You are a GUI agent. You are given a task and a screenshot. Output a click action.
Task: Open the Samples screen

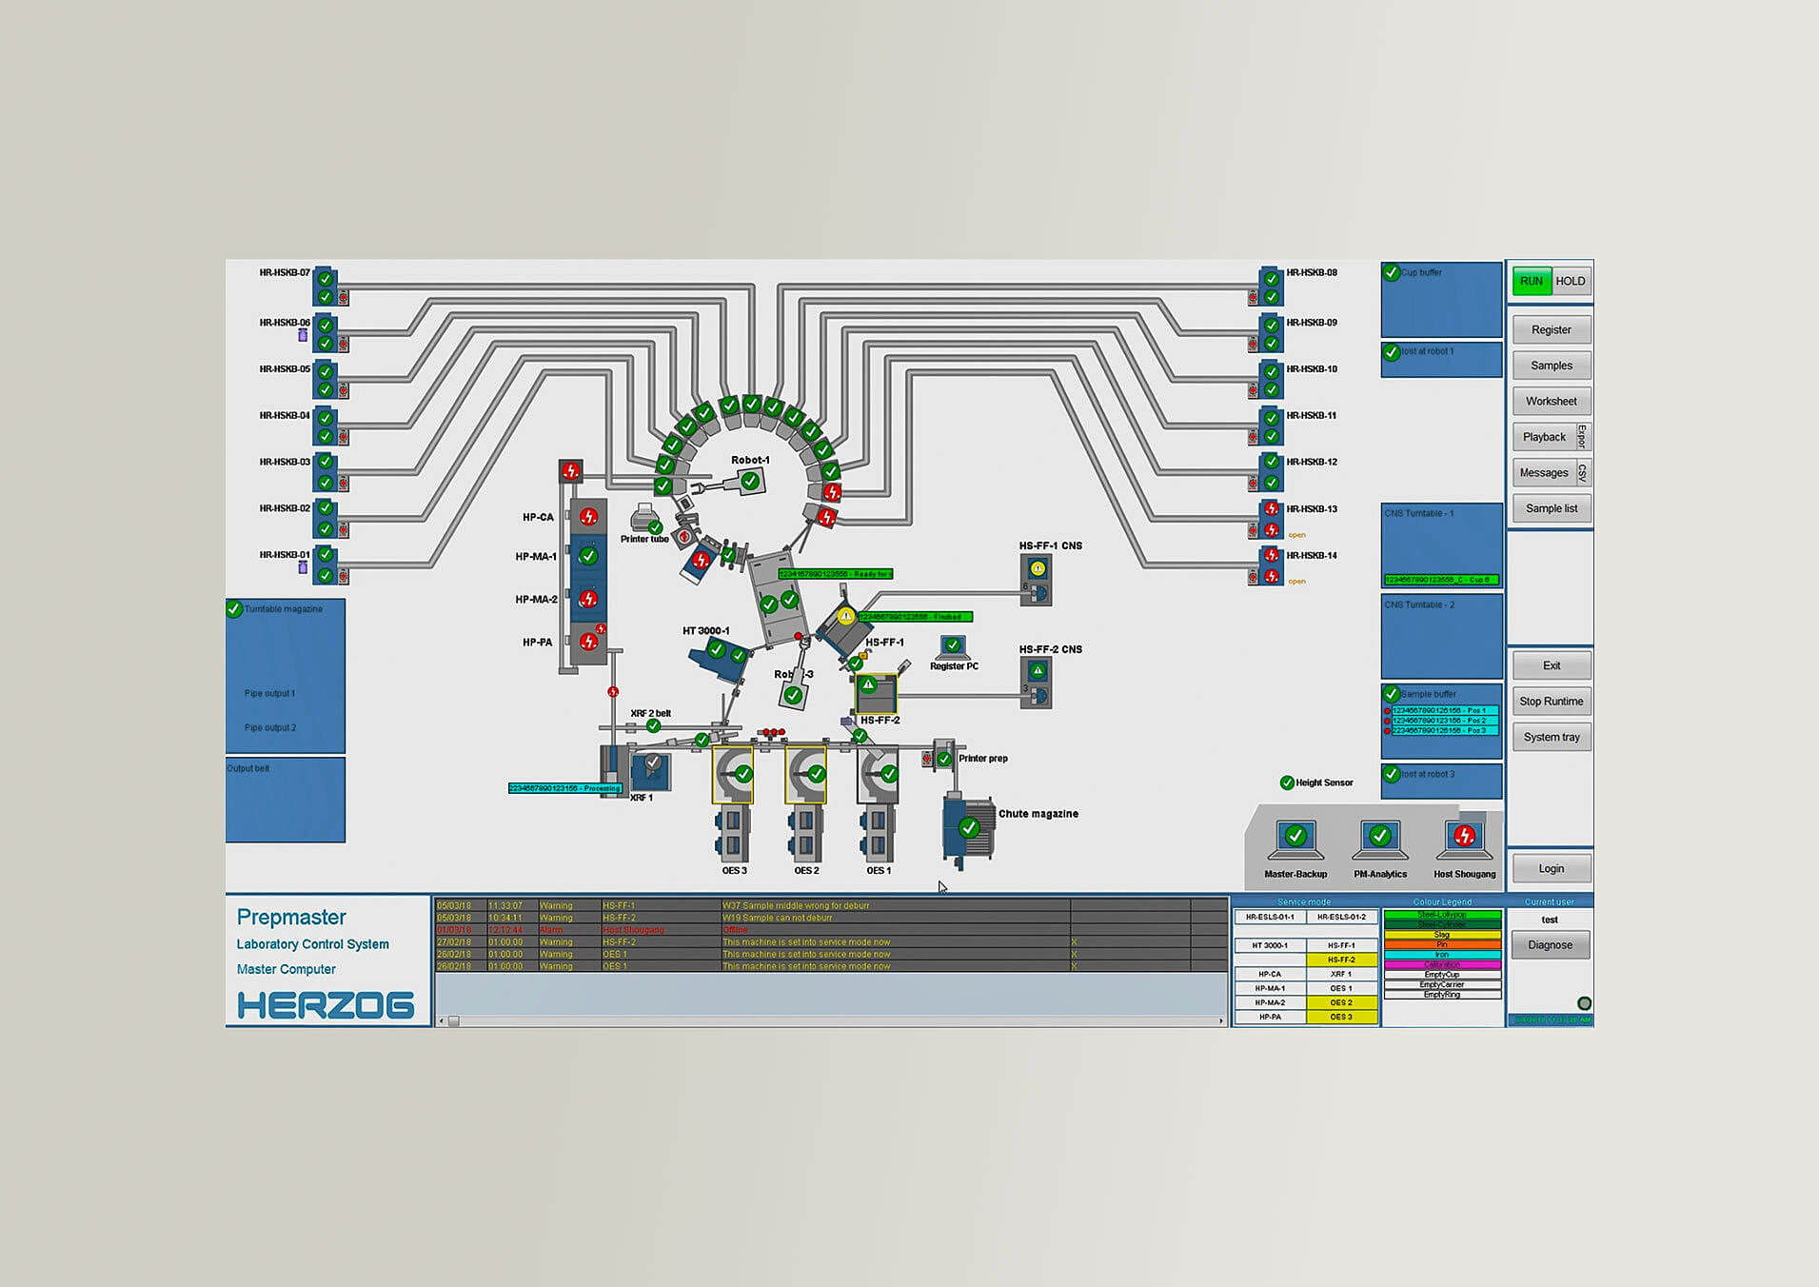point(1552,366)
